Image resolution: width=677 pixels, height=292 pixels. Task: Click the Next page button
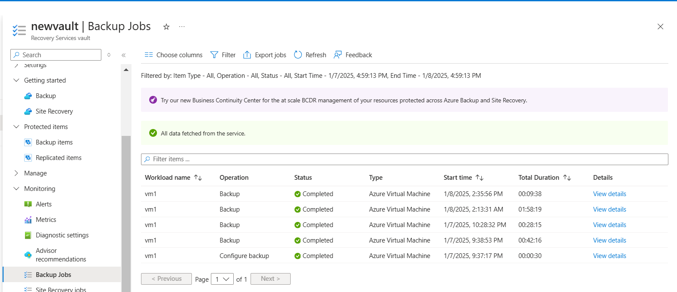270,279
